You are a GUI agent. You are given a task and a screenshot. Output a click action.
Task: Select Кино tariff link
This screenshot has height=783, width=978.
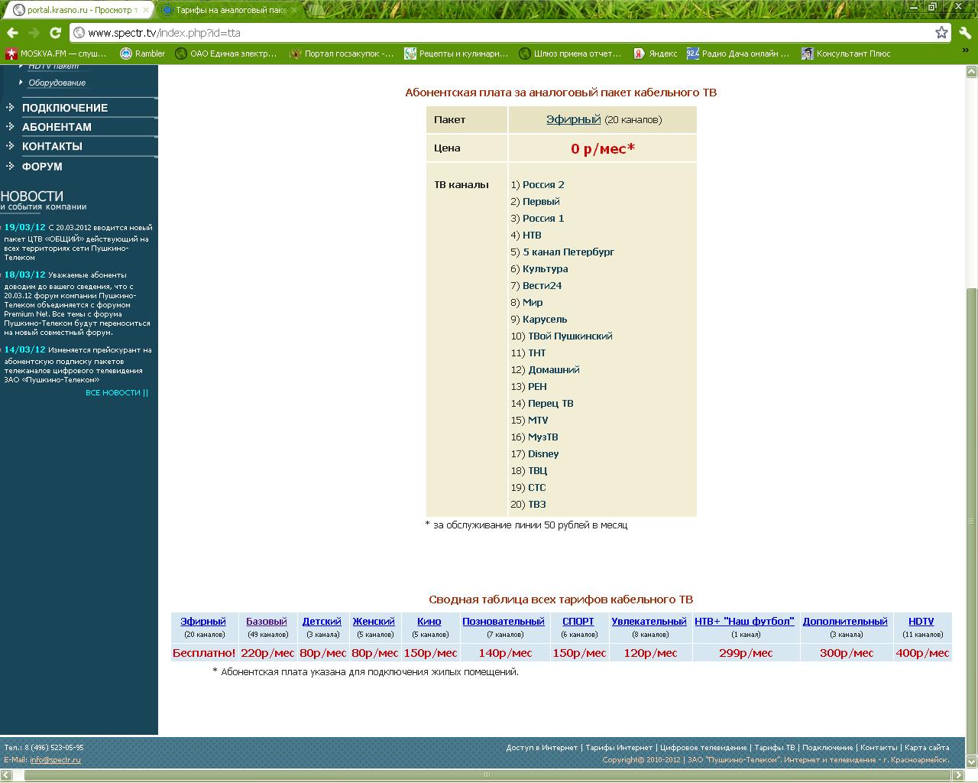pyautogui.click(x=429, y=622)
